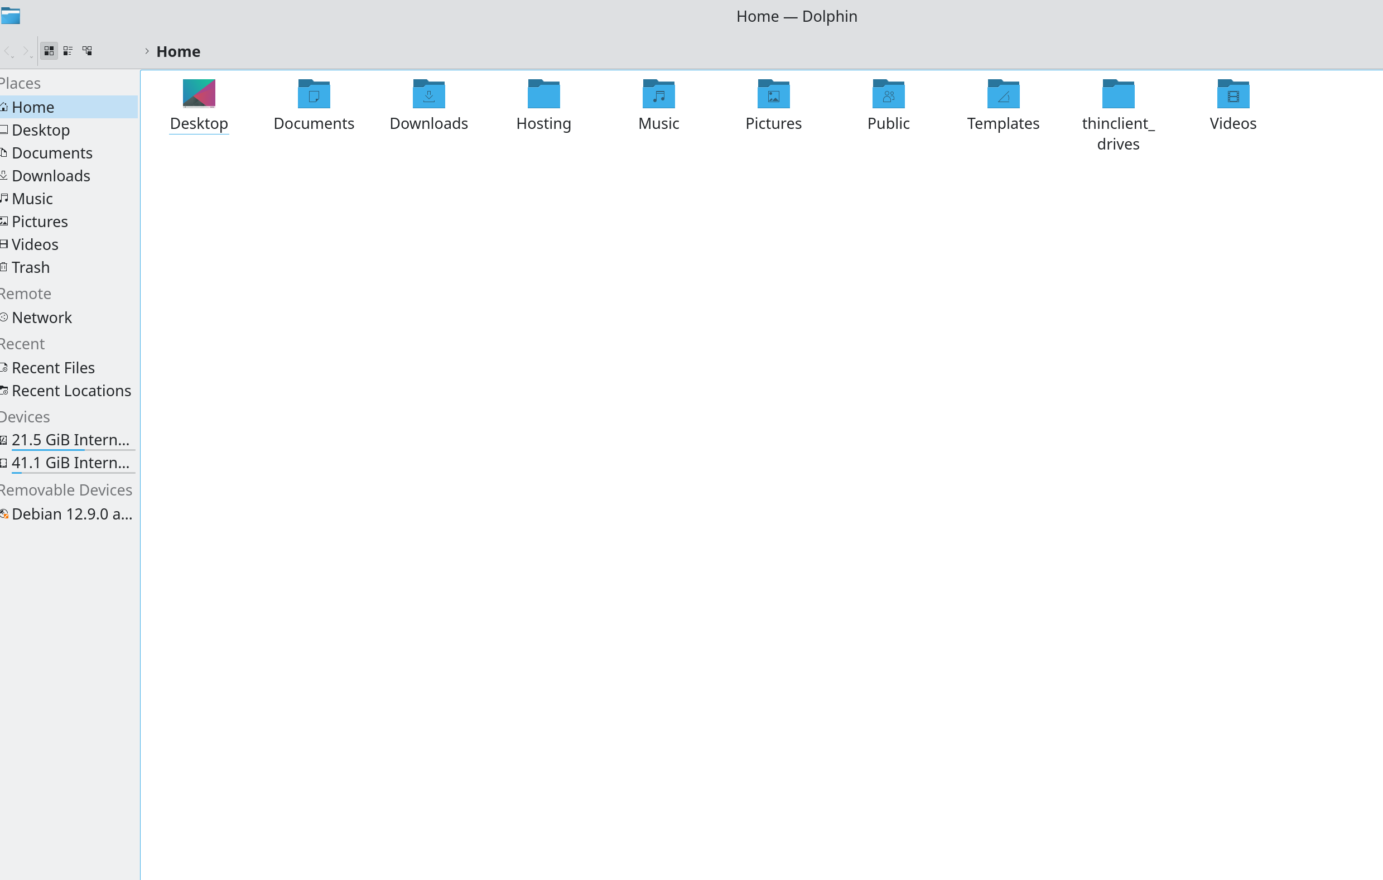Image resolution: width=1383 pixels, height=880 pixels.
Task: Select Home in the location breadcrumb
Action: [178, 52]
